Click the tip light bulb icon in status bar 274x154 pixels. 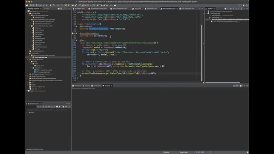point(247,152)
